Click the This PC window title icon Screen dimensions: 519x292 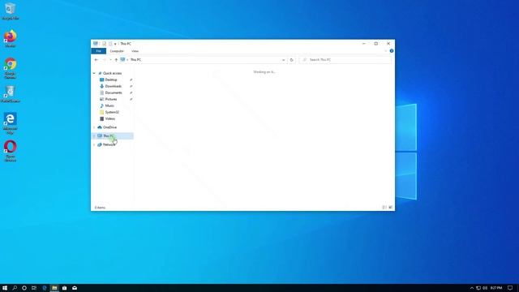[96, 44]
